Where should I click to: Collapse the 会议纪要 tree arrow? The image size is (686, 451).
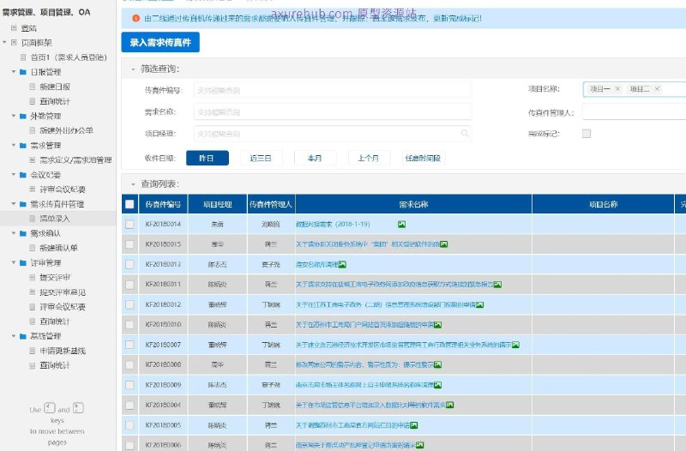pyautogui.click(x=14, y=175)
